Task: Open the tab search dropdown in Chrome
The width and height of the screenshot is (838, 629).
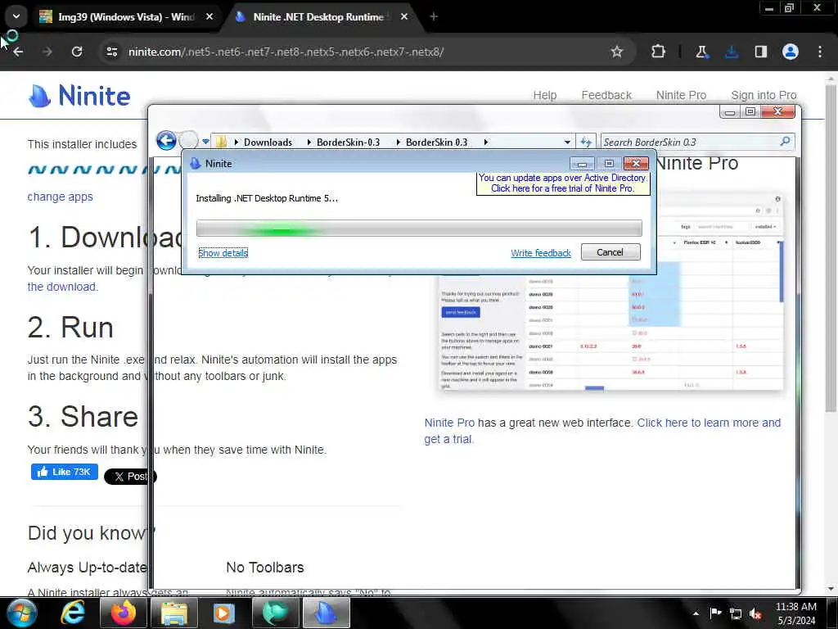Action: tap(16, 16)
